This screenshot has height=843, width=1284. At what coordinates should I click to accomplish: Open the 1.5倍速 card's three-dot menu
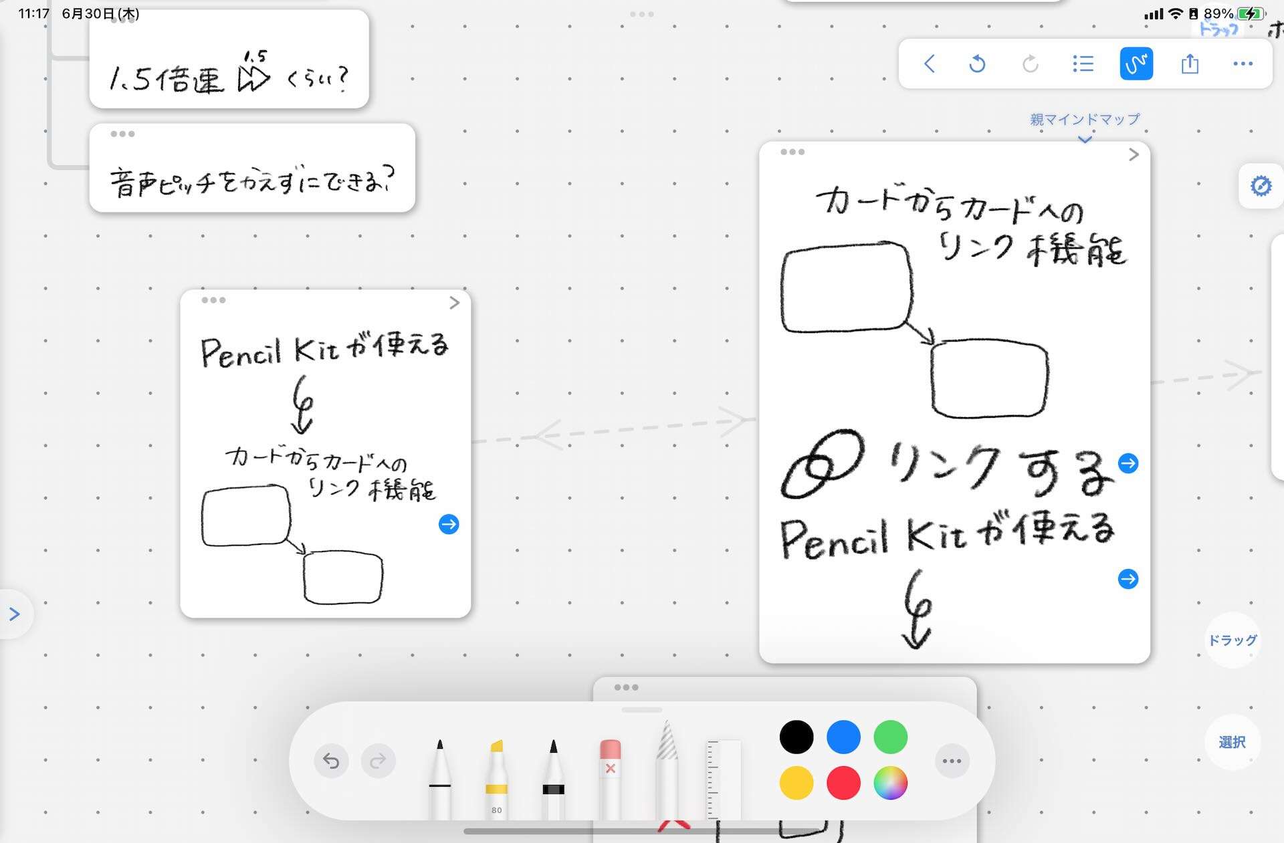123,20
